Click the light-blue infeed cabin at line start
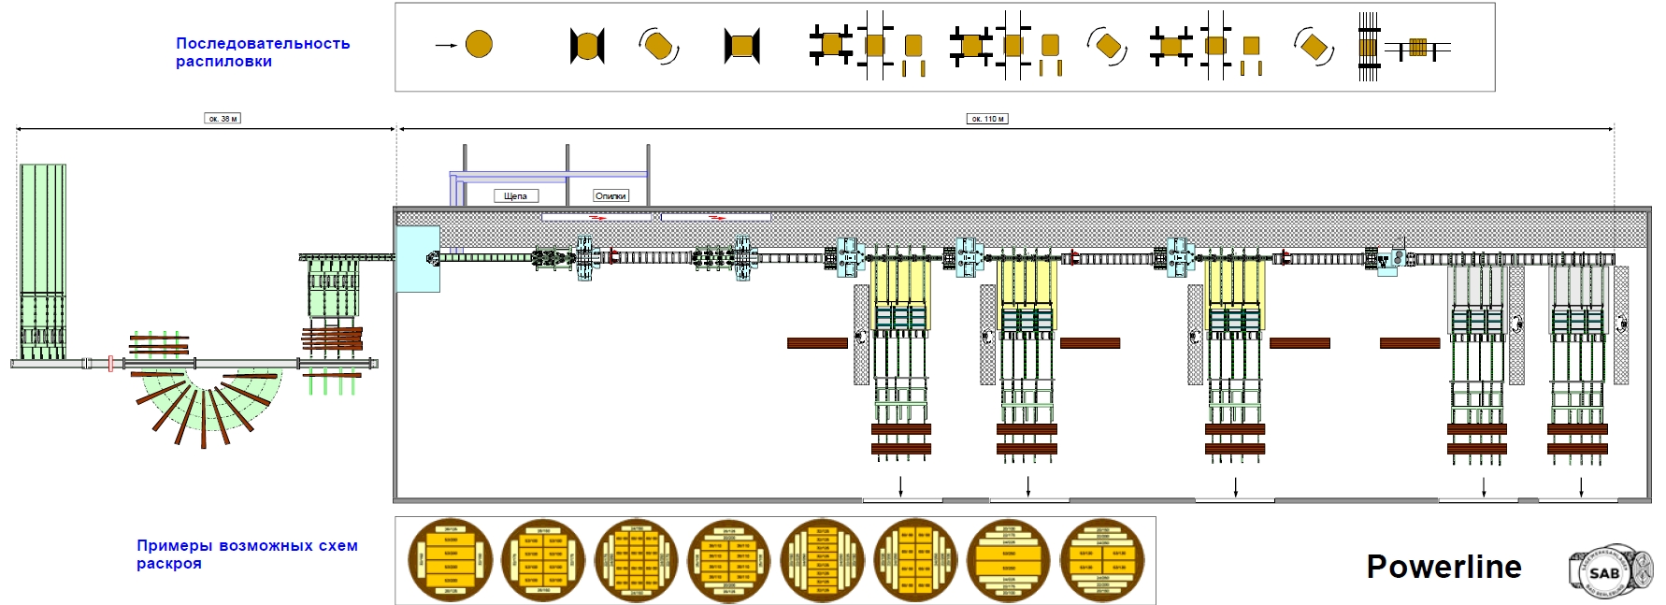1666x605 pixels. 418,259
